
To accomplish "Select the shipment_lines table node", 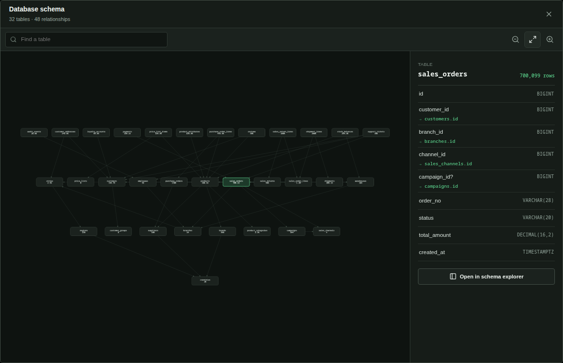I will 314,133.
